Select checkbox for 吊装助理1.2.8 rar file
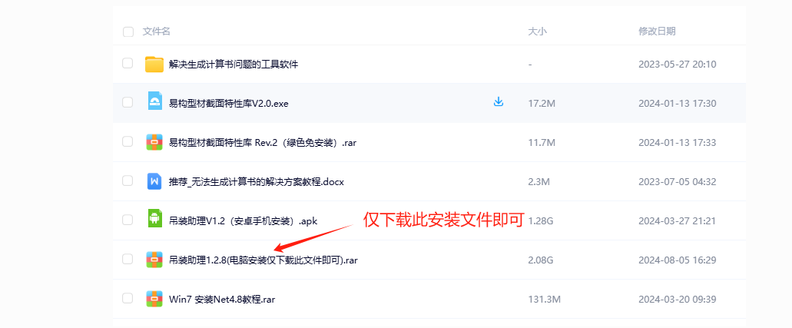The image size is (792, 328). (128, 260)
